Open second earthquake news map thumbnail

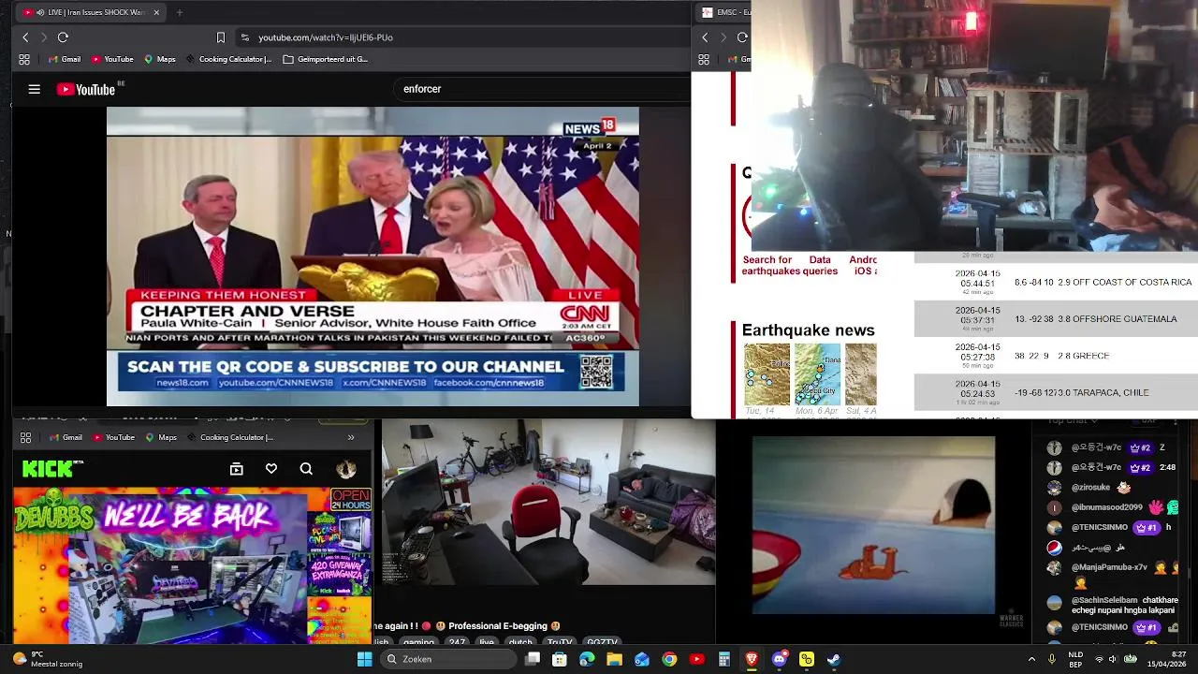[x=817, y=374]
